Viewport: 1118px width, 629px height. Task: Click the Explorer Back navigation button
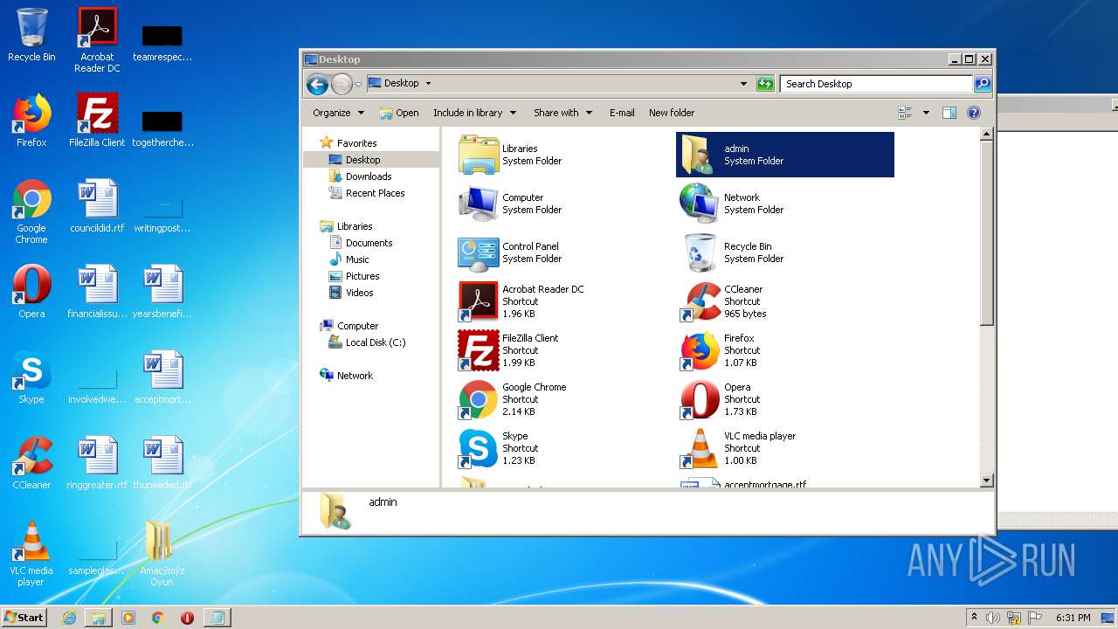click(317, 84)
